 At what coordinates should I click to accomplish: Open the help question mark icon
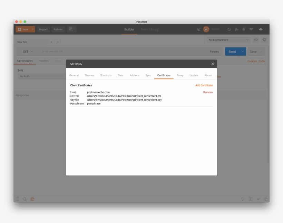266,199
